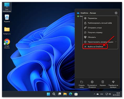Click OneDrive - Личная header title
This screenshot has width=124, height=99.
tap(88, 13)
